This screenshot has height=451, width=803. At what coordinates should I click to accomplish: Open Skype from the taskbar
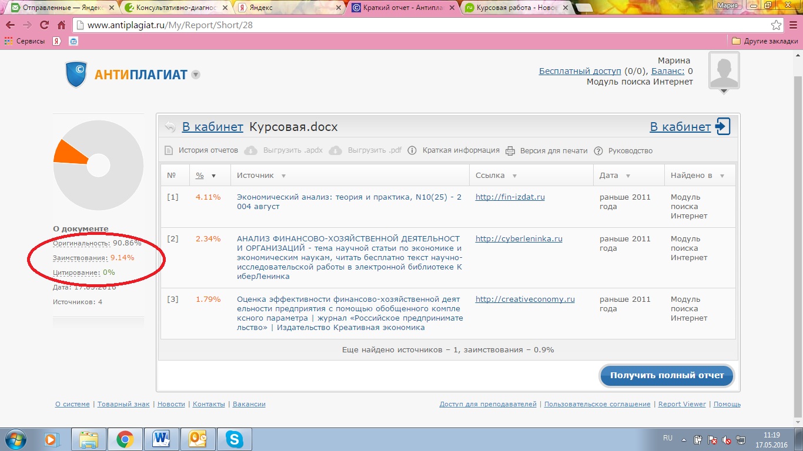click(x=234, y=439)
